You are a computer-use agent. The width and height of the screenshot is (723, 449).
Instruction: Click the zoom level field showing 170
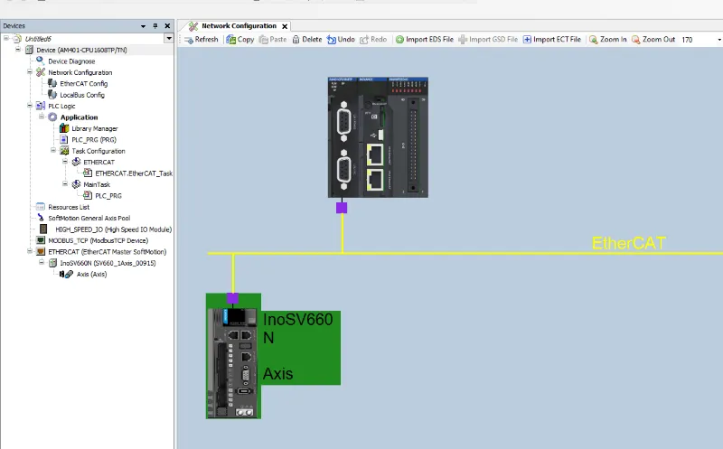688,40
